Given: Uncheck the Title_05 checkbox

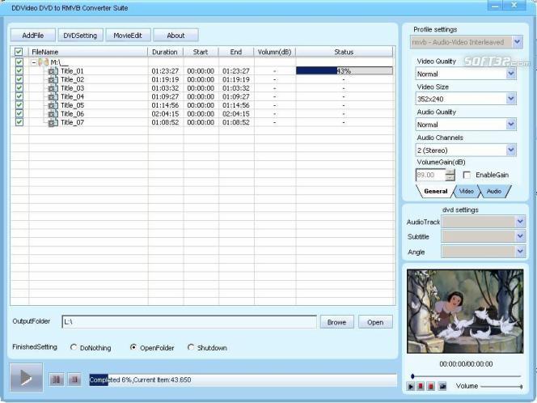Looking at the screenshot, I should pos(19,105).
